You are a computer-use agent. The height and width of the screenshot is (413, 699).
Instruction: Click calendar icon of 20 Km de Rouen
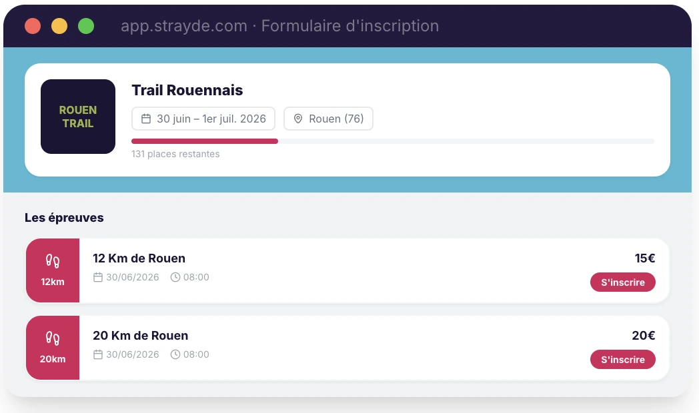98,354
